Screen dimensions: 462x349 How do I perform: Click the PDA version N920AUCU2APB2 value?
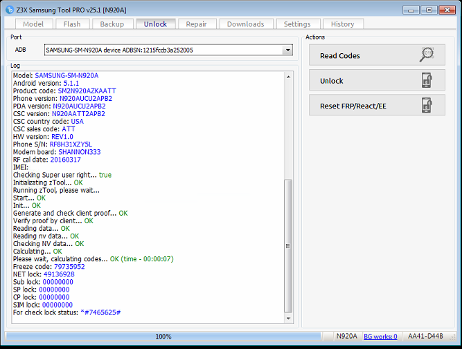(x=79, y=106)
